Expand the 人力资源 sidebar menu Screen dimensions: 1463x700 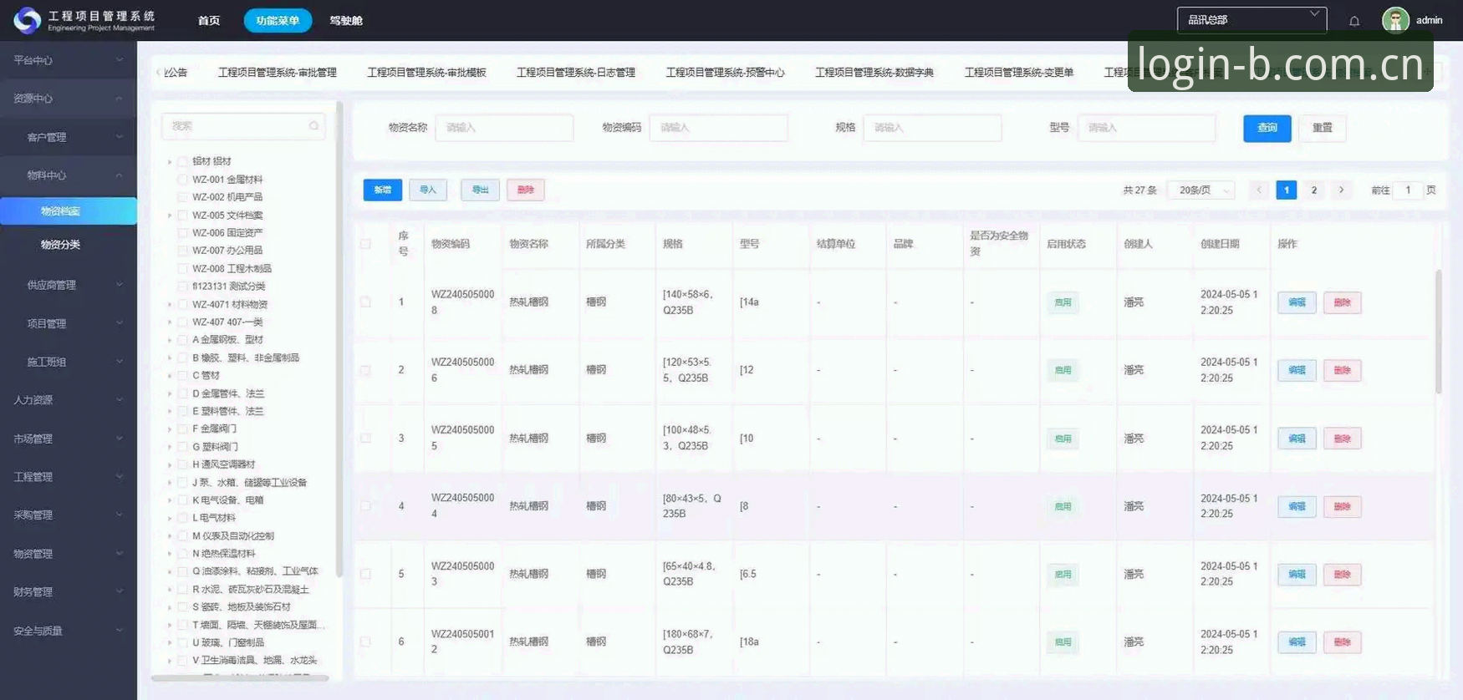[68, 400]
